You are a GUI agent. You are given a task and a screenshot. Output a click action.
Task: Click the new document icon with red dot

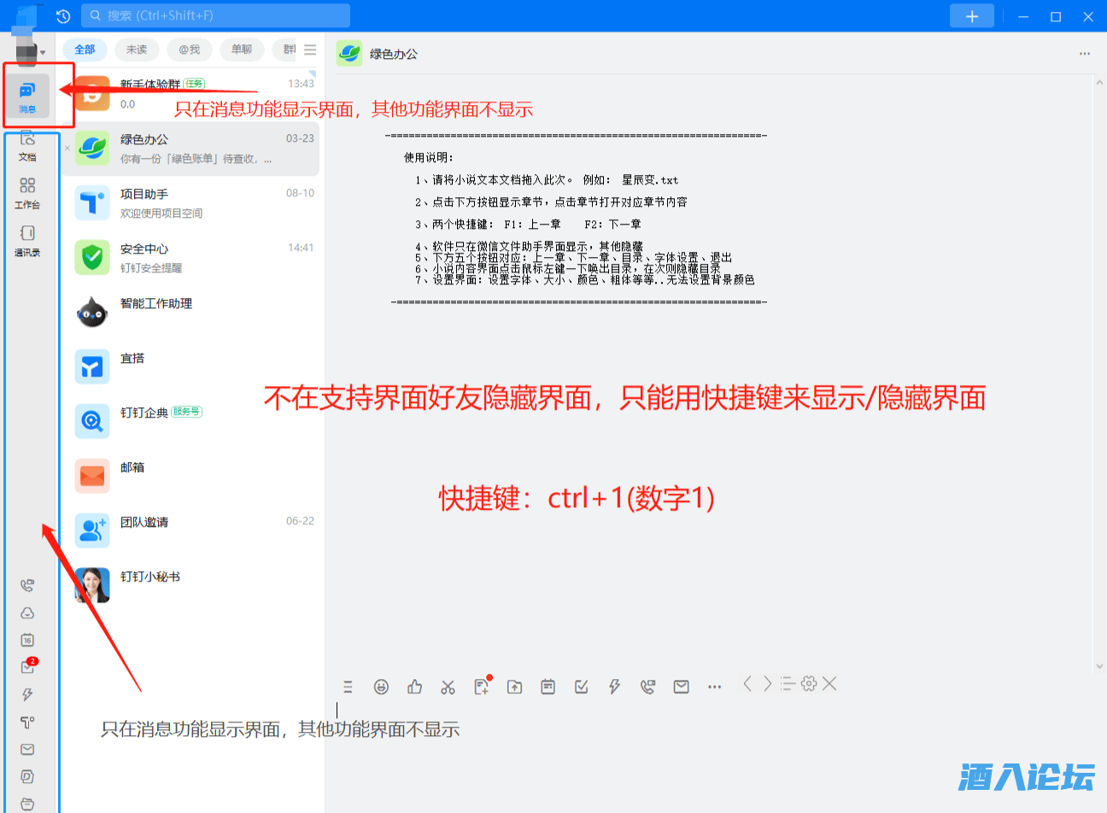click(483, 686)
